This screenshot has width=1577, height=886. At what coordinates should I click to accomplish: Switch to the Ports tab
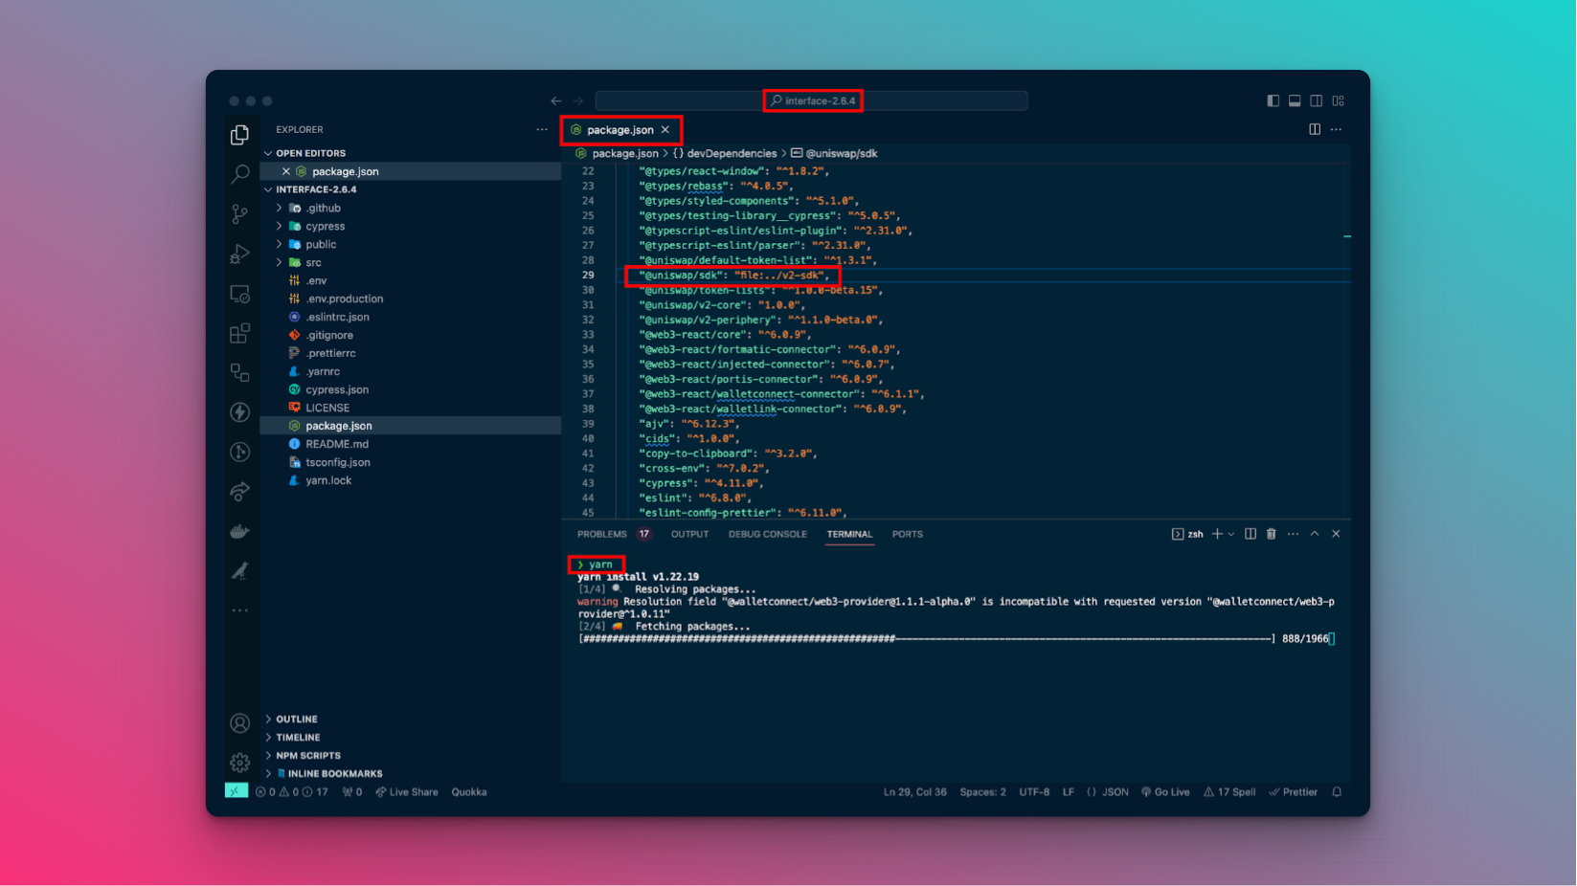click(907, 534)
